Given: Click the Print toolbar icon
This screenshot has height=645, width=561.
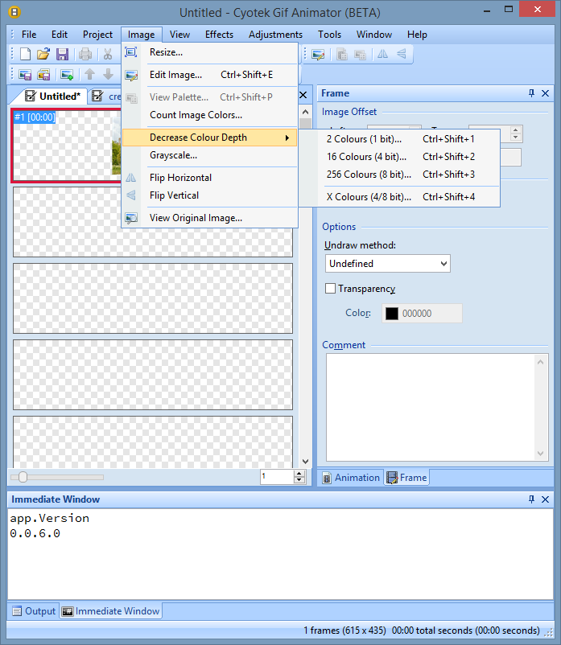Looking at the screenshot, I should tap(85, 54).
